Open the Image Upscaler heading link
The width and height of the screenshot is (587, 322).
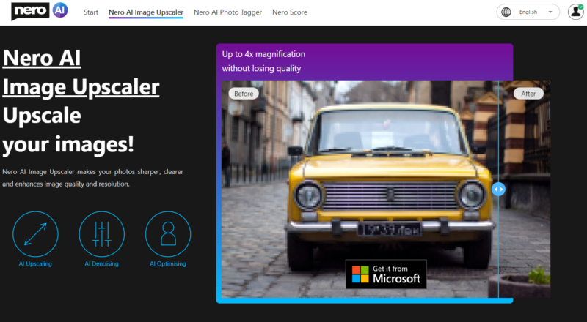[81, 87]
